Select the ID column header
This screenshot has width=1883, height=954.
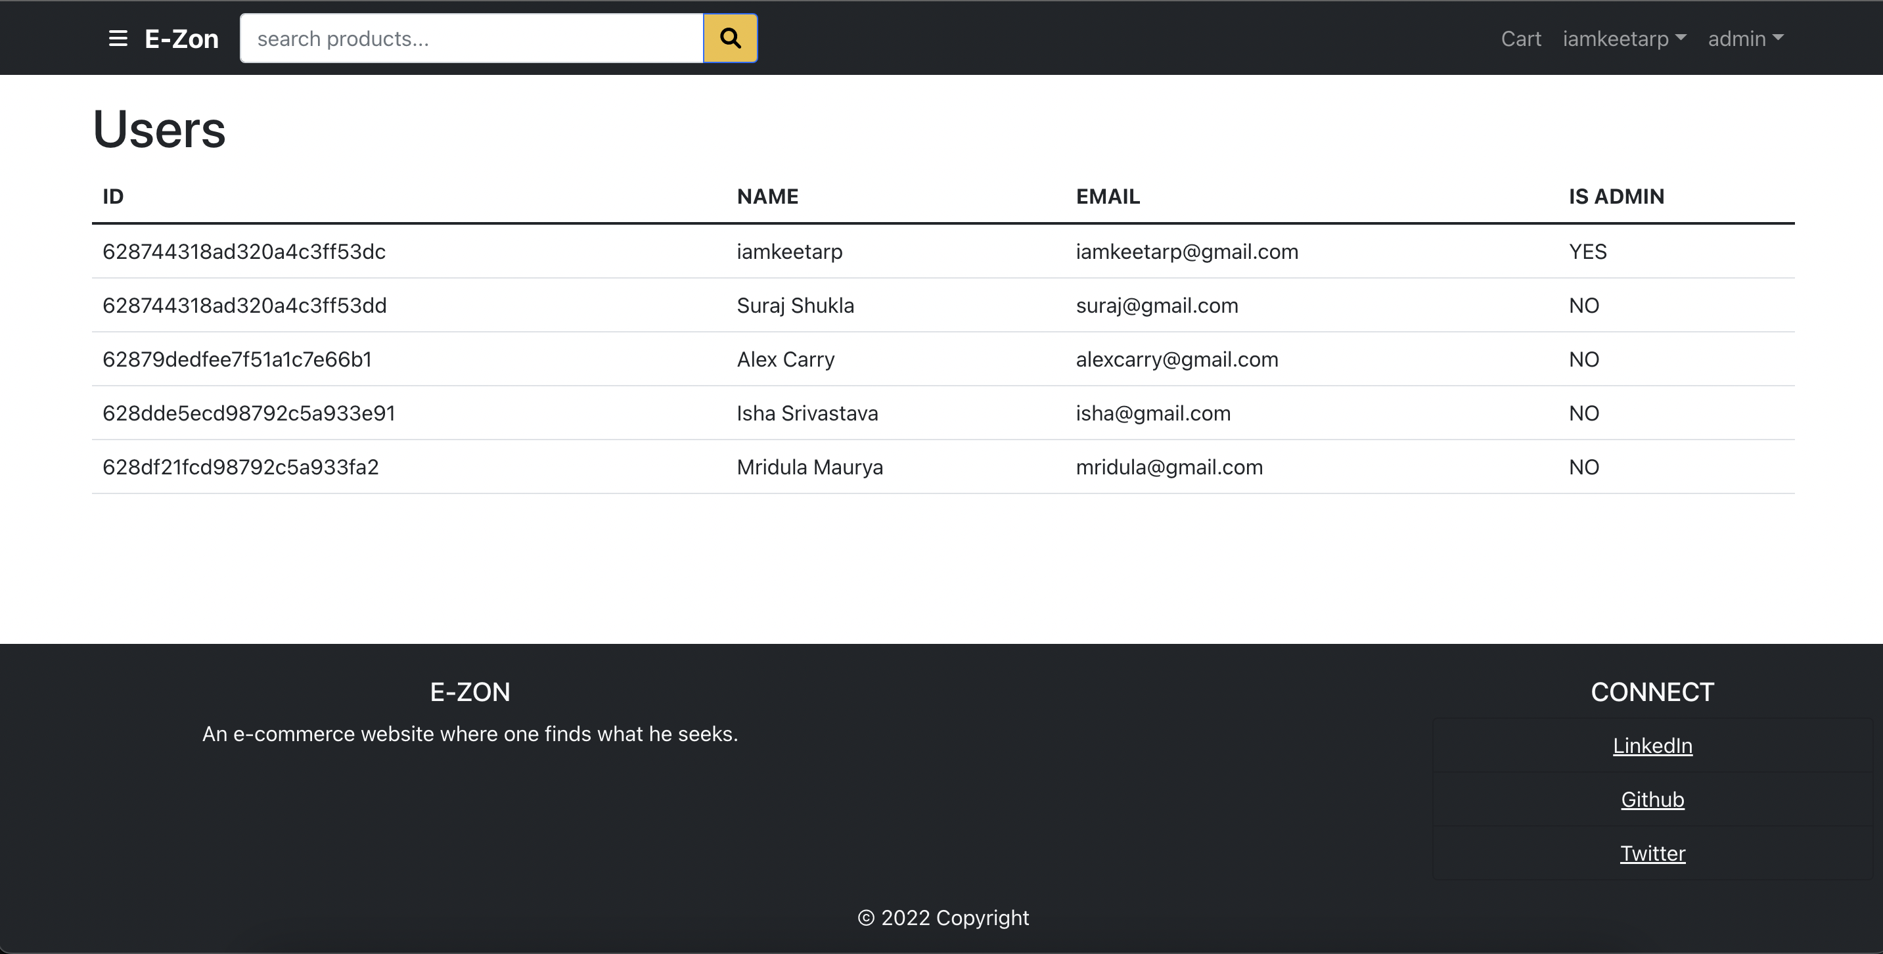112,196
